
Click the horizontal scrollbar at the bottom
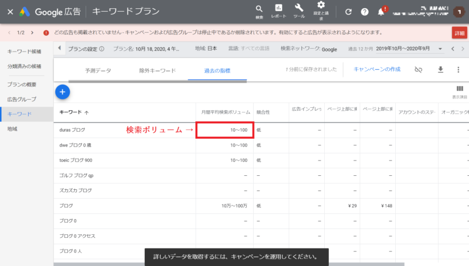point(229,264)
